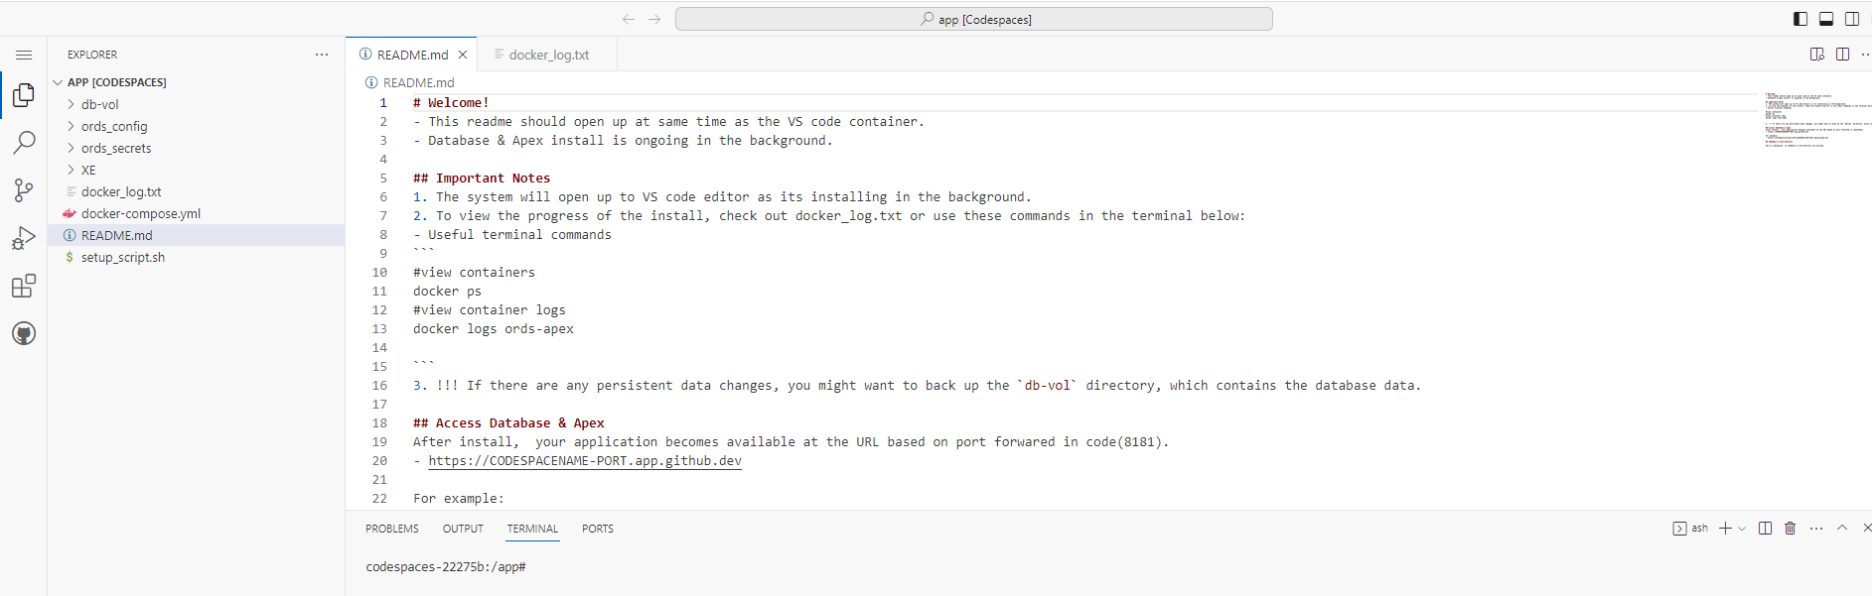The image size is (1872, 596).
Task: Open the Search view icon
Action: tap(24, 143)
